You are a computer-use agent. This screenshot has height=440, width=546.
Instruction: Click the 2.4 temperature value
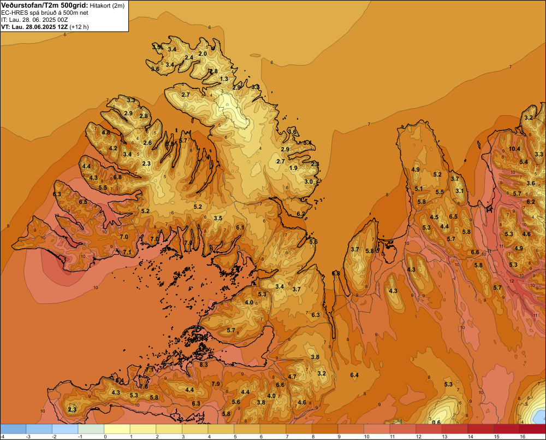[x=189, y=57]
